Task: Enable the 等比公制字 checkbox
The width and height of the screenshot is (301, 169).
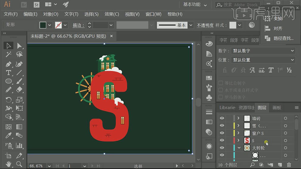Action: [x=221, y=83]
